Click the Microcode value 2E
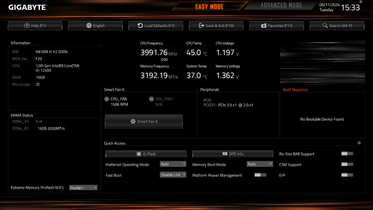 tap(38, 84)
